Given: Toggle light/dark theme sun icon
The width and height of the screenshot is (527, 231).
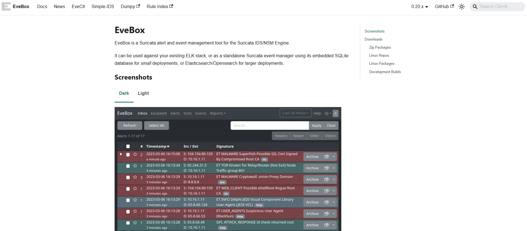Looking at the screenshot, I should [x=462, y=7].
